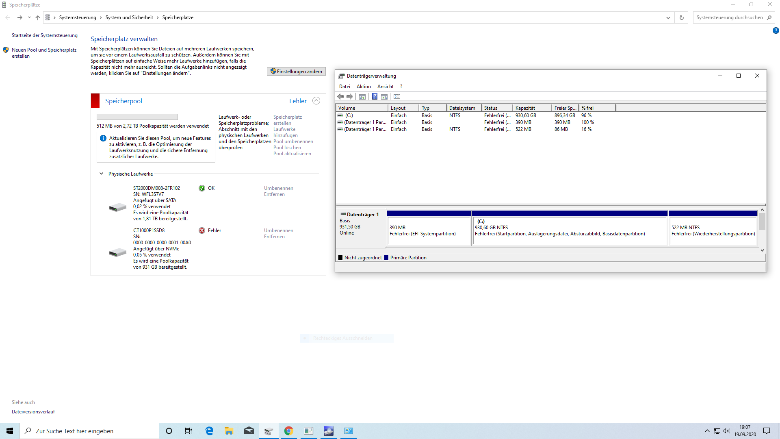This screenshot has width=780, height=439.
Task: Collapse the Speicherpool section with chevron
Action: pyautogui.click(x=316, y=101)
